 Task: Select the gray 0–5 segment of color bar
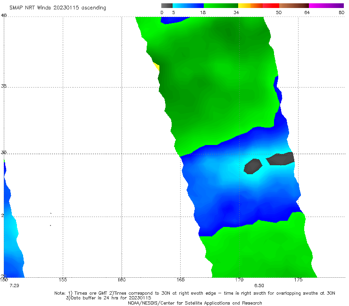[x=167, y=6]
